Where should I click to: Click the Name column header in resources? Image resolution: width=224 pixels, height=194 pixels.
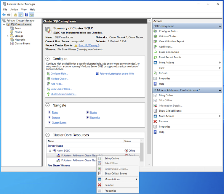(85, 141)
